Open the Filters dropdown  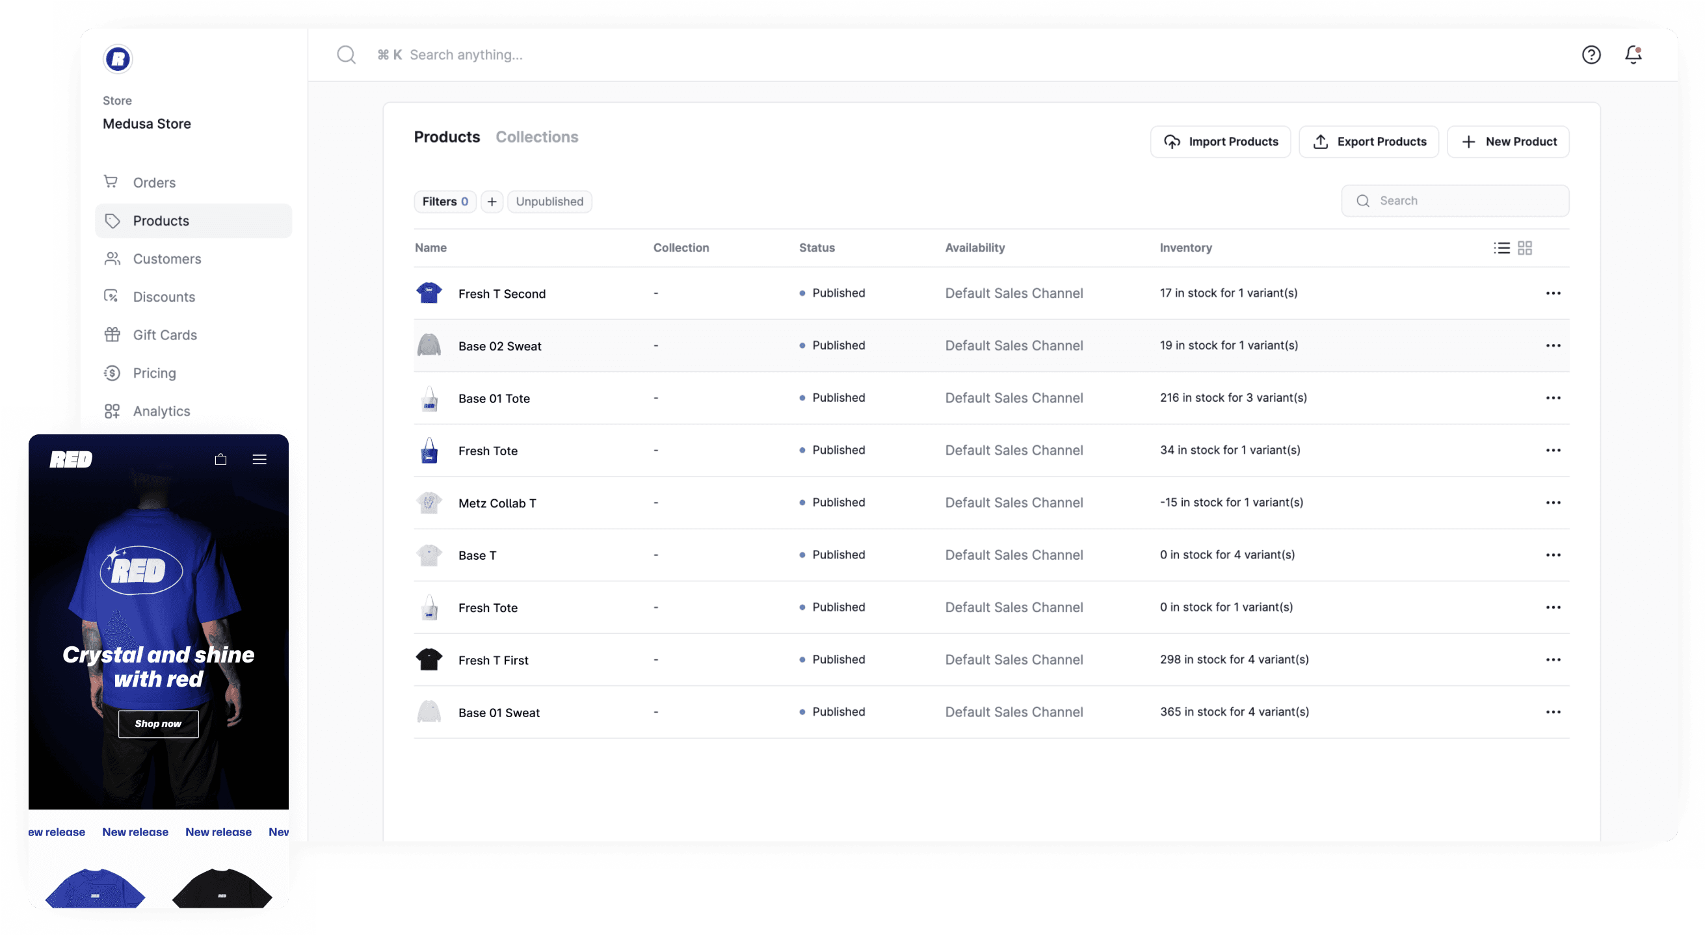(444, 201)
